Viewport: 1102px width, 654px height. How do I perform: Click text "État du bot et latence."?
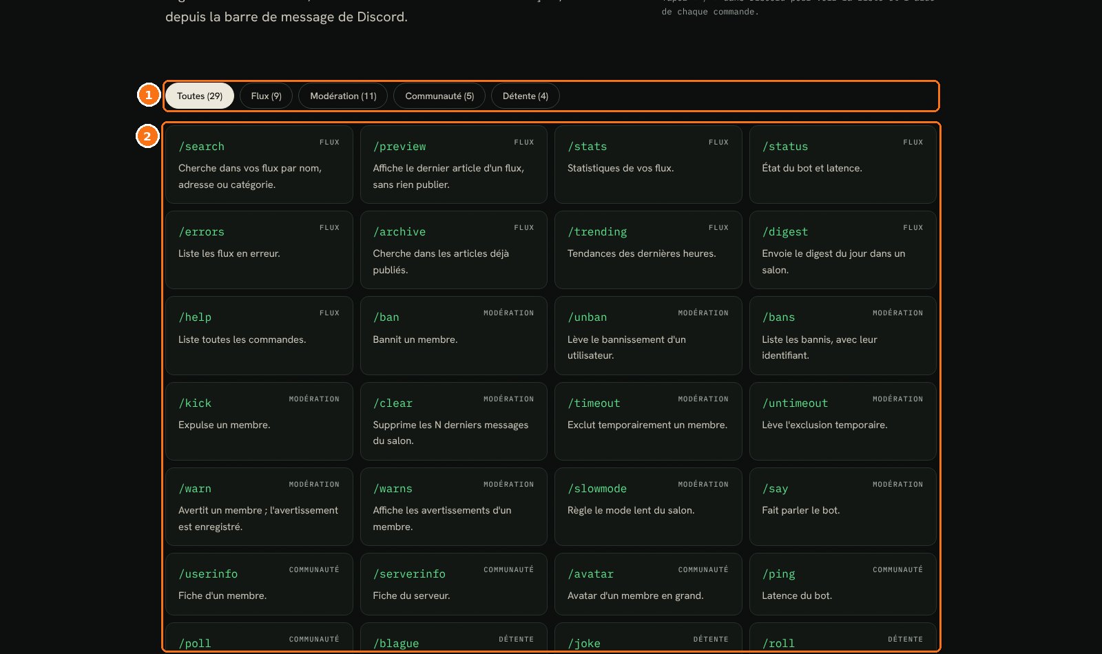coord(812,168)
